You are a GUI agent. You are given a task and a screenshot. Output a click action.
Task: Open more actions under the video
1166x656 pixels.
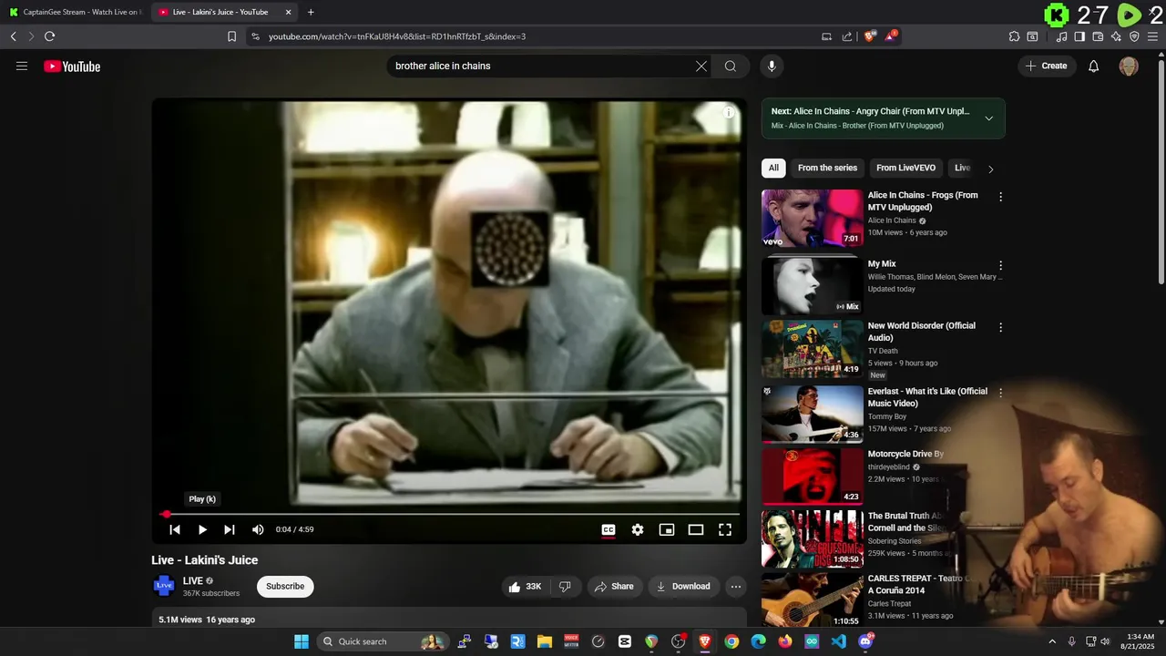pyautogui.click(x=736, y=587)
